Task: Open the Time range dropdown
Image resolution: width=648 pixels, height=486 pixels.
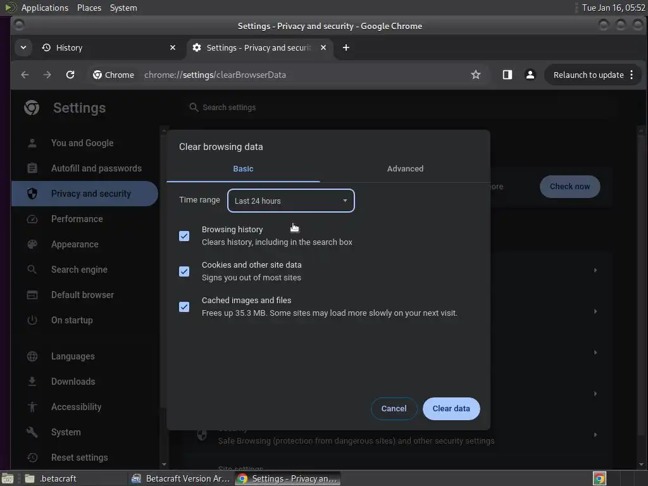Action: 291,201
